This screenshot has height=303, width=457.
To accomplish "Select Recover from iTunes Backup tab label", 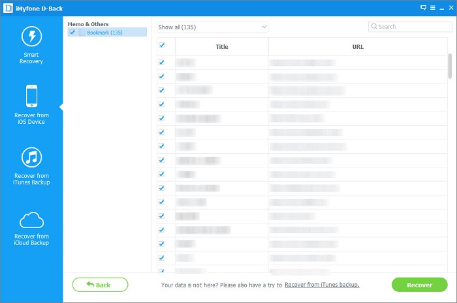I will click(x=31, y=179).
